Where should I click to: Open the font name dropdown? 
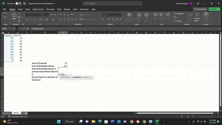coord(41,15)
